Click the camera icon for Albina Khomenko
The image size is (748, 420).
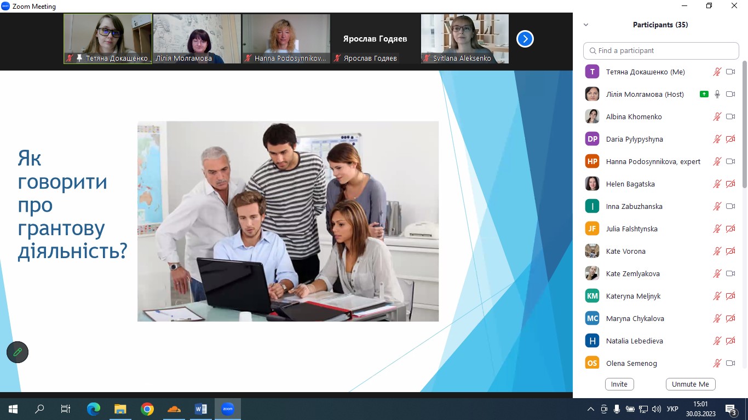pos(730,116)
